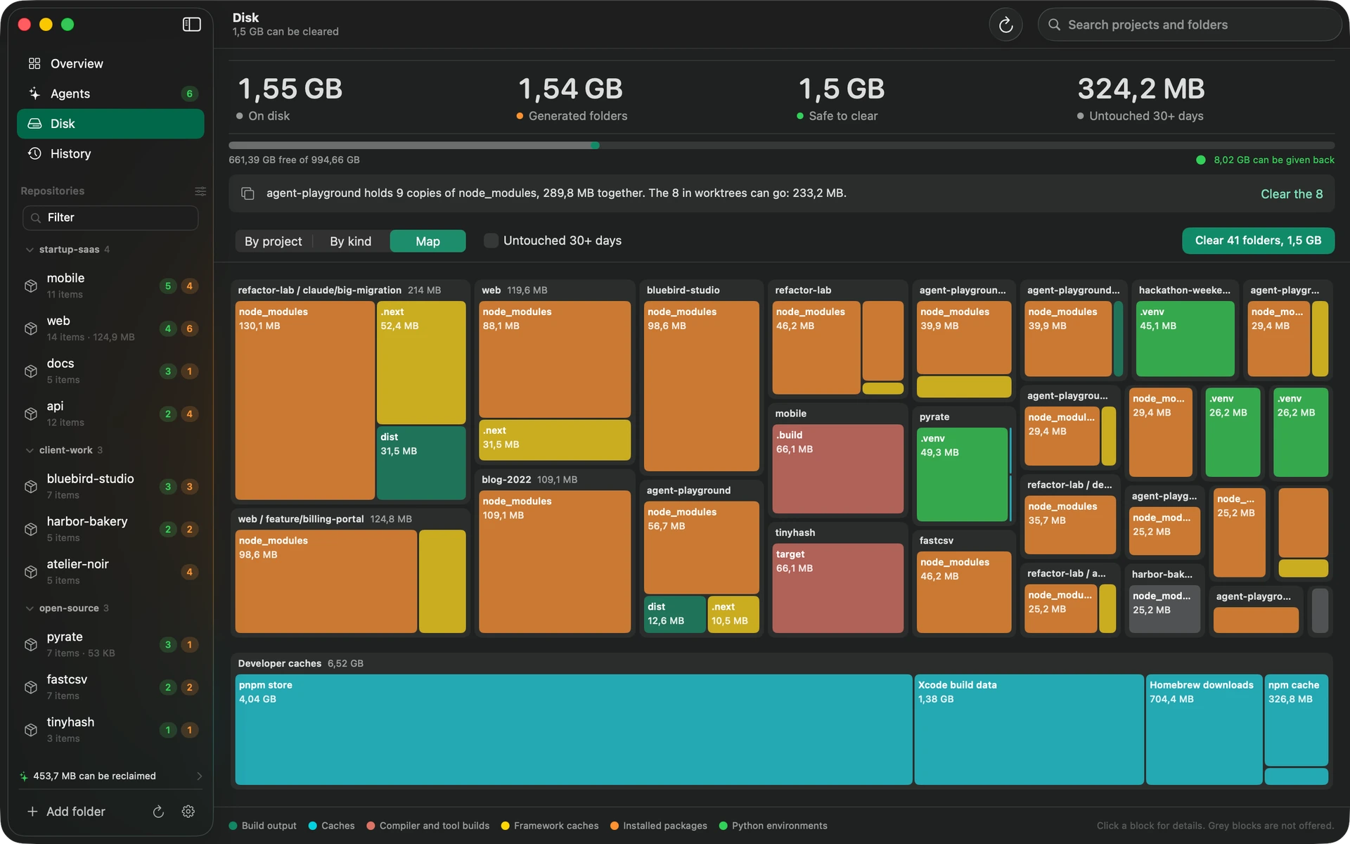Click the repositories Filter field
The width and height of the screenshot is (1350, 844).
[x=110, y=218]
